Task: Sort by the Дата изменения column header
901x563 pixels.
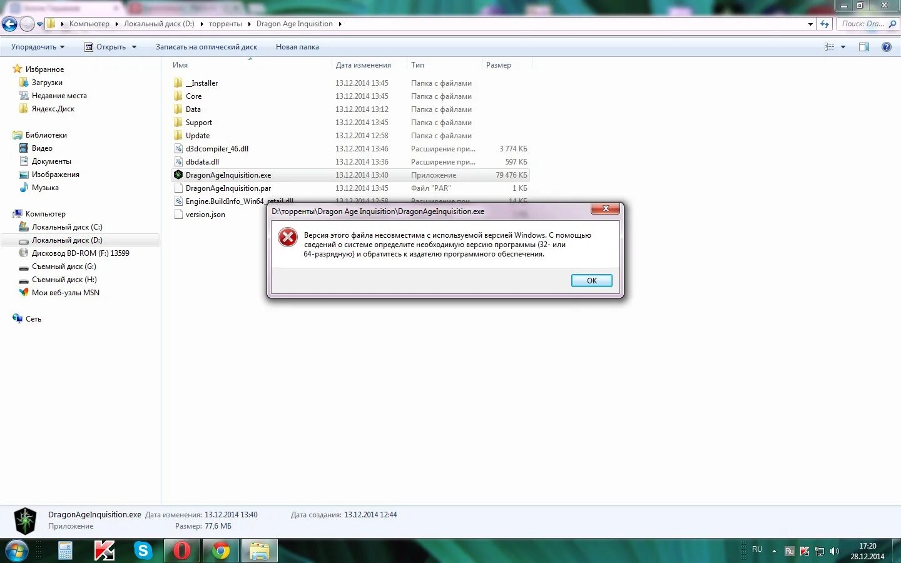Action: coord(370,65)
